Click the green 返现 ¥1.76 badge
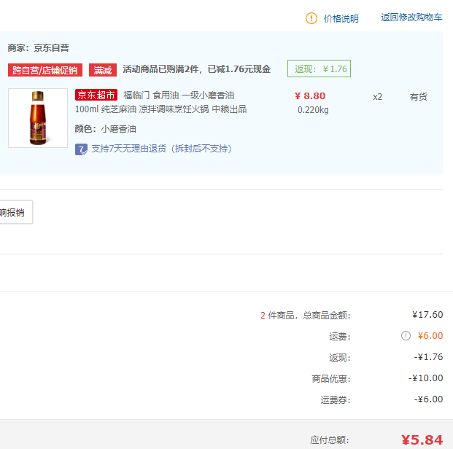This screenshot has width=453, height=449. click(319, 69)
